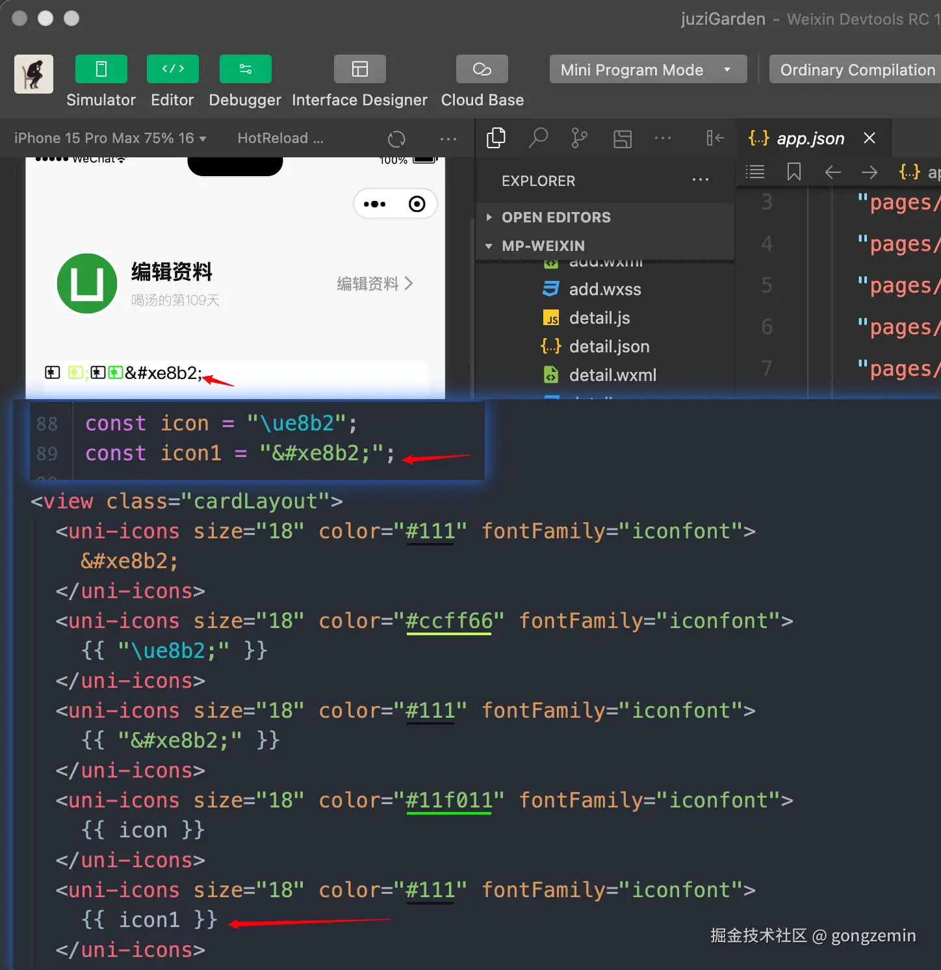941x970 pixels.
Task: Open the Interface Designer
Action: 359,70
